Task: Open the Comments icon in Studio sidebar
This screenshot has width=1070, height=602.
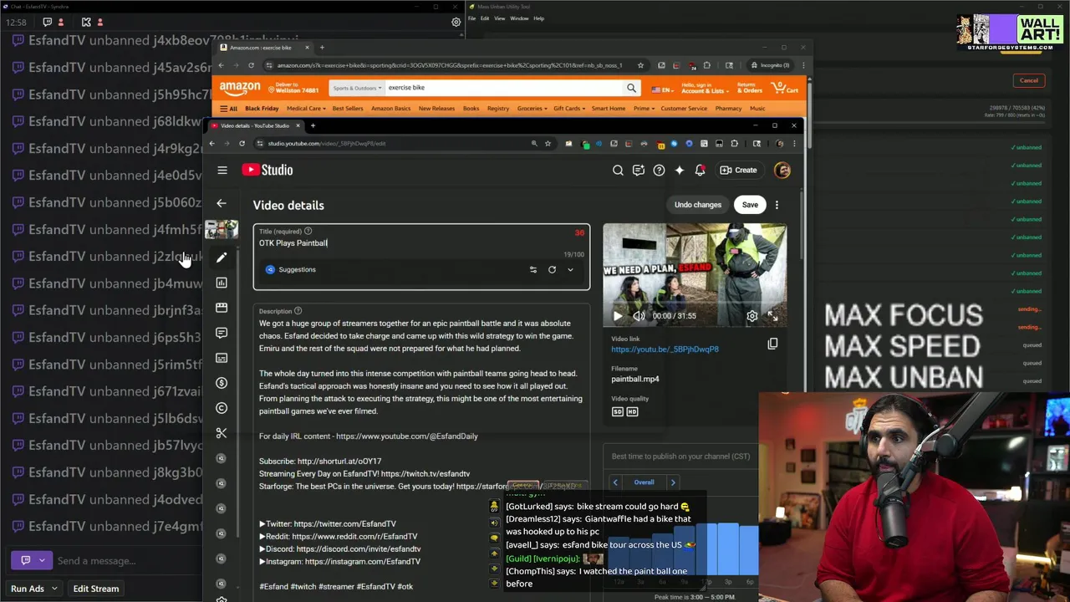Action: click(x=222, y=333)
